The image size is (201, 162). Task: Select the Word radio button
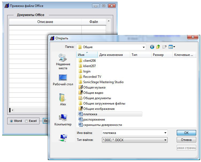pos(11,121)
